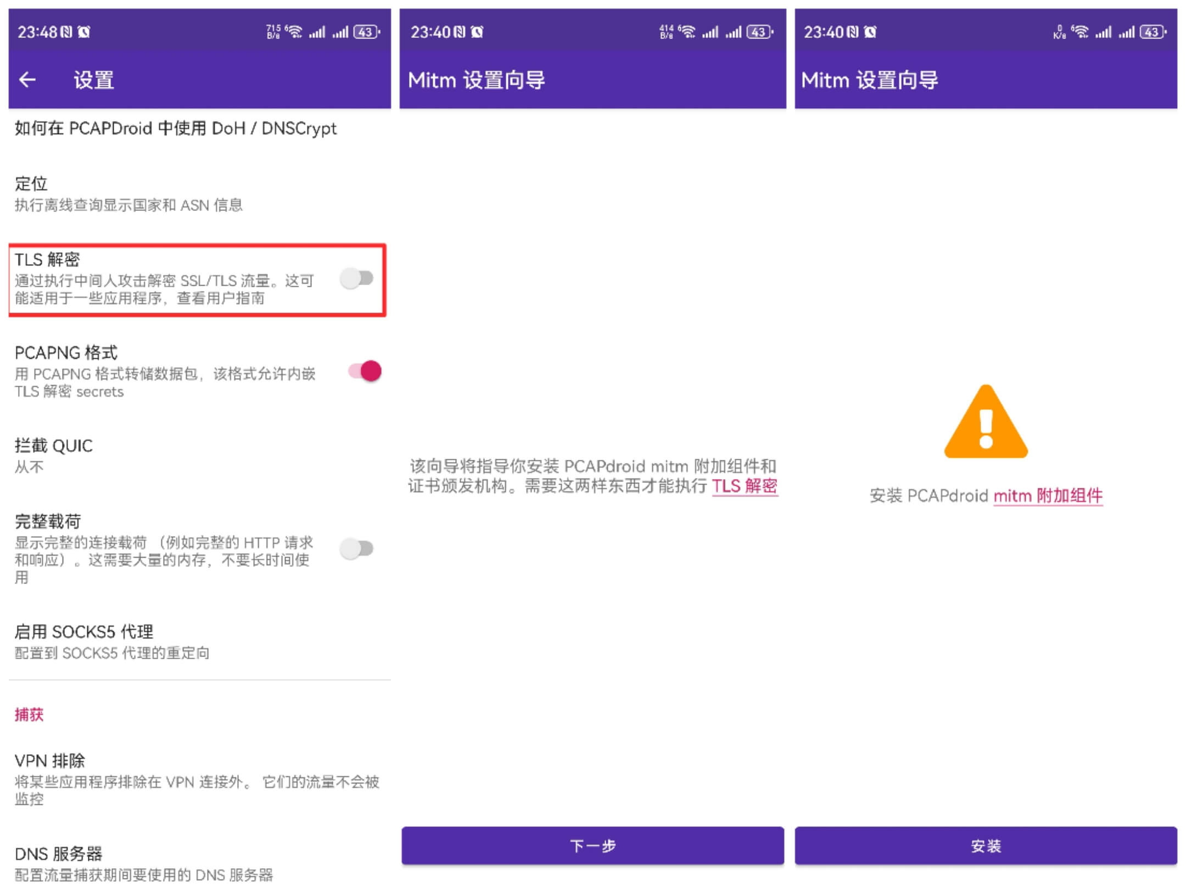Tap Wi-Fi icon in right screen status bar

(1079, 31)
